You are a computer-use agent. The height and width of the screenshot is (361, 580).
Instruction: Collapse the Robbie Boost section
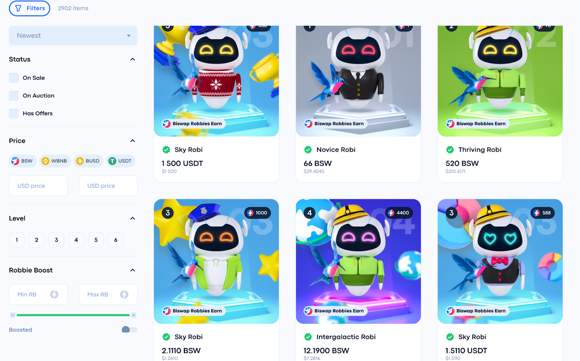point(133,270)
